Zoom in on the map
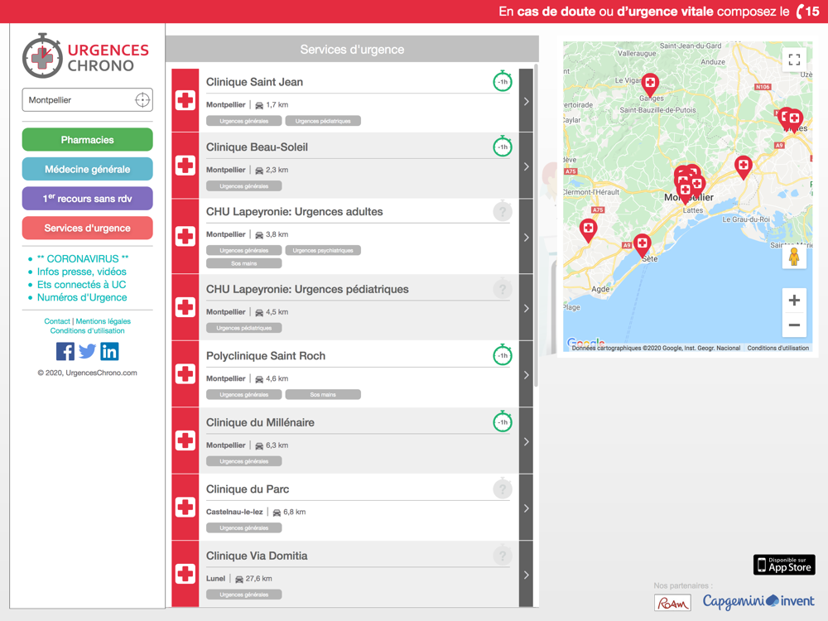 tap(794, 301)
